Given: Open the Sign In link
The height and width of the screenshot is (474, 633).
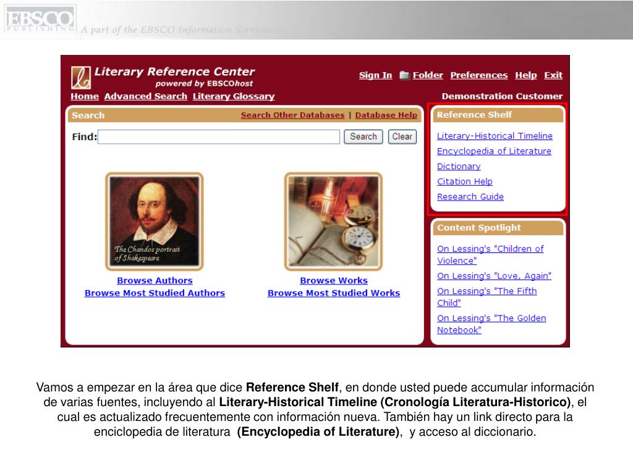Looking at the screenshot, I should (x=375, y=75).
